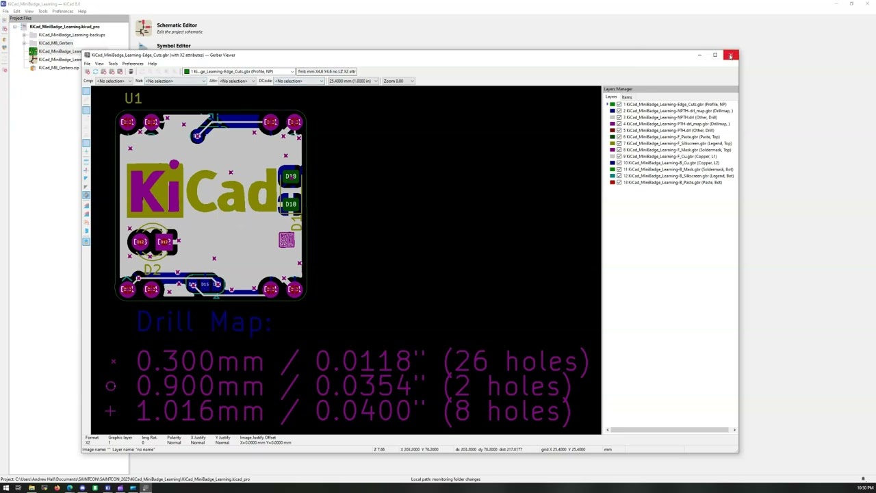Click the red swatch for layer 13 B_Paste
The image size is (876, 493).
coord(613,183)
